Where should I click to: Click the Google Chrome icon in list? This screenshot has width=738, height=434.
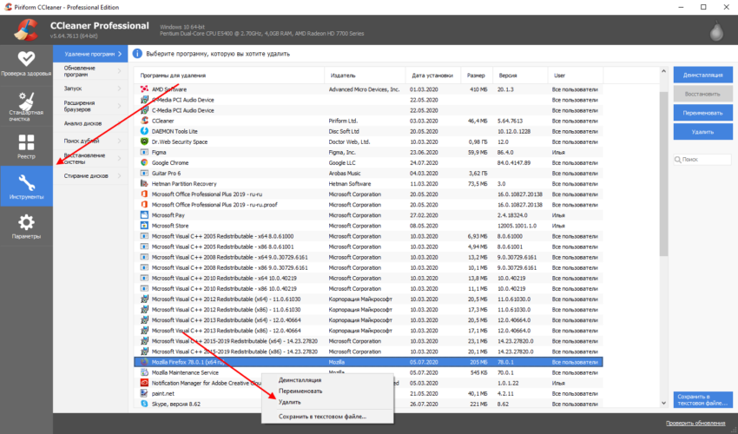144,162
